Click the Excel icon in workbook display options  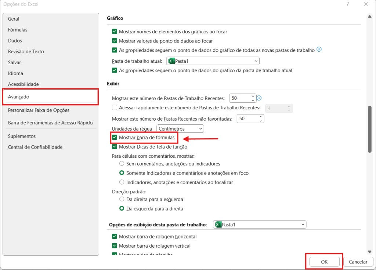[x=218, y=224]
